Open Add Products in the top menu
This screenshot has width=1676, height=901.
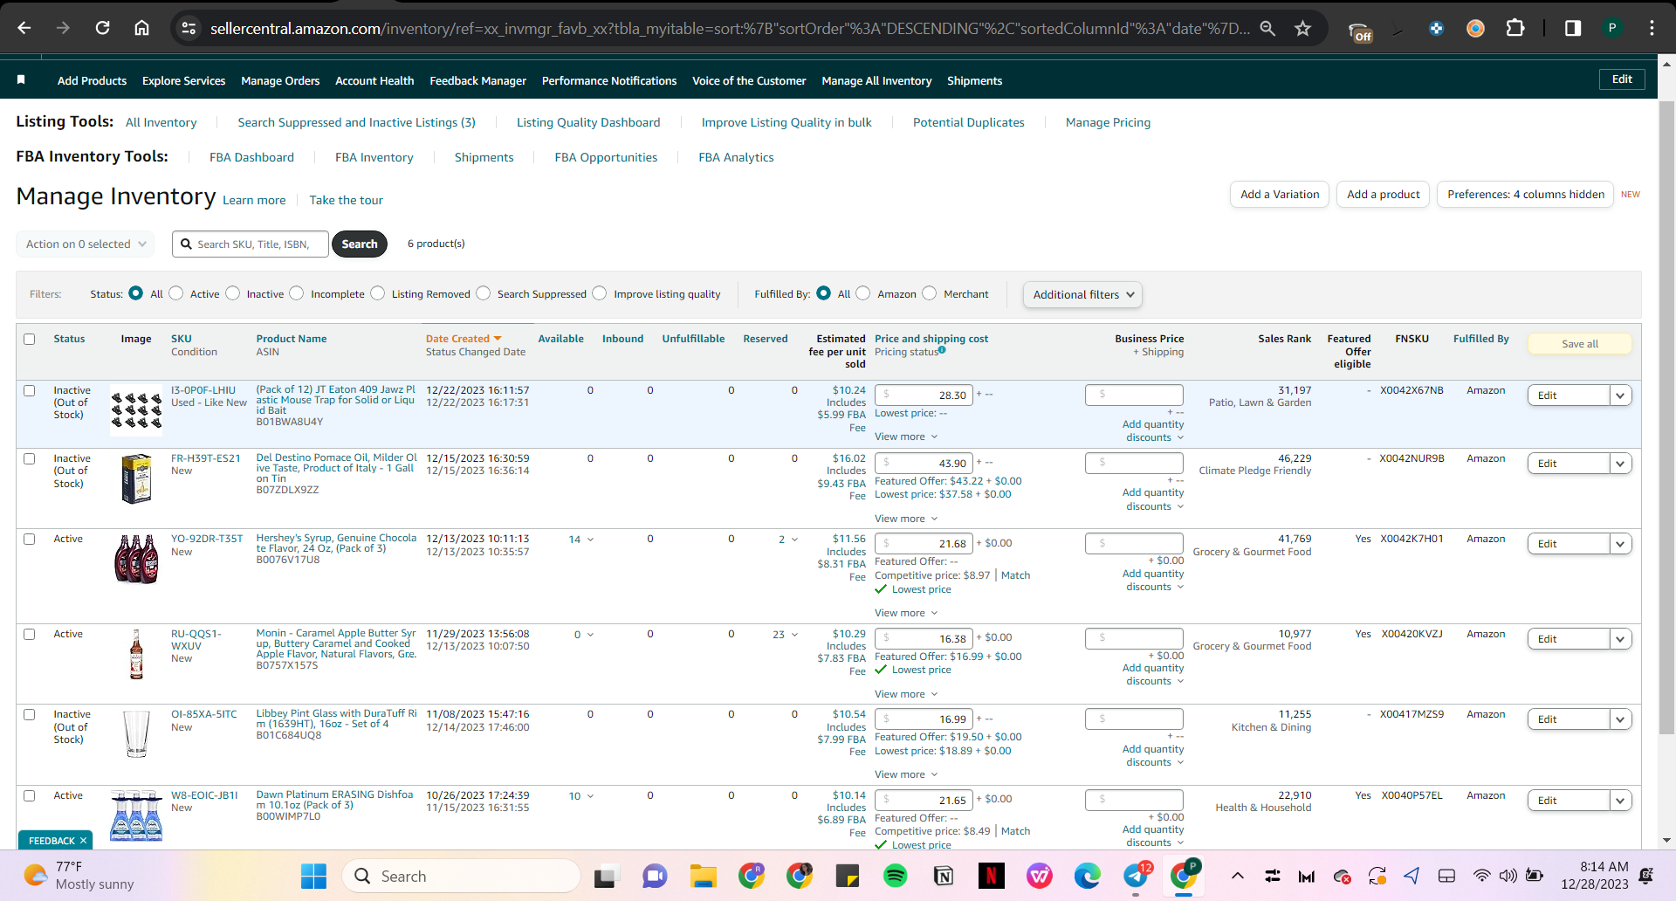(x=92, y=80)
